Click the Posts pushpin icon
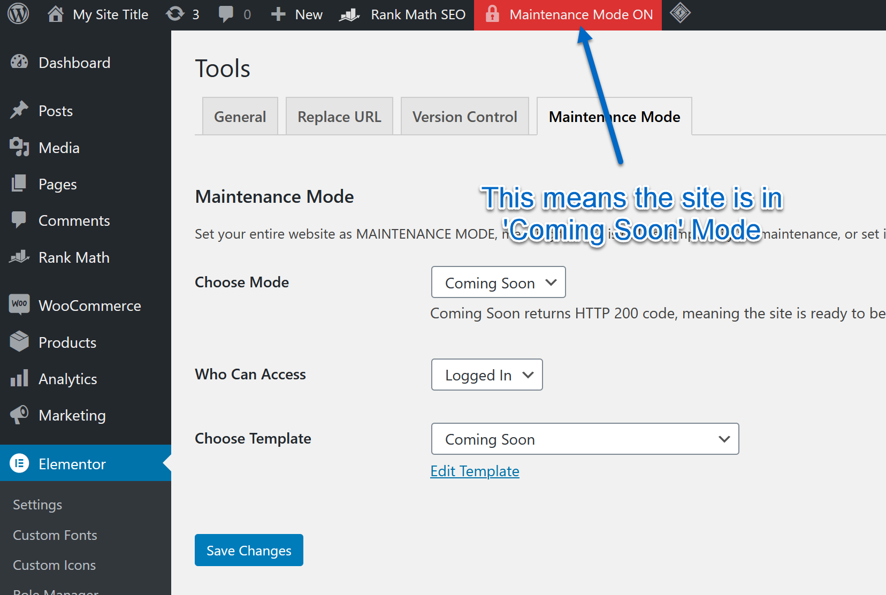This screenshot has height=595, width=886. click(x=19, y=110)
